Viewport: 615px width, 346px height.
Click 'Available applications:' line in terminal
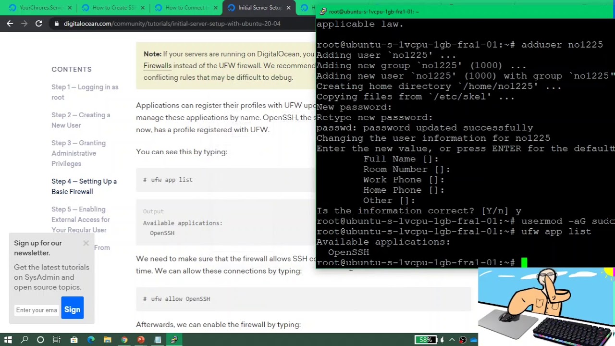point(383,242)
